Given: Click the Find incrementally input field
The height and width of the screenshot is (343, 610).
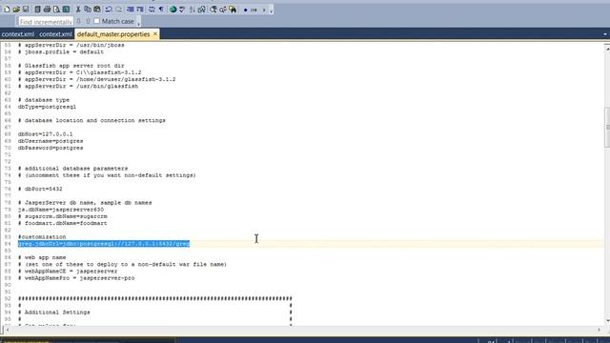Looking at the screenshot, I should coord(46,21).
